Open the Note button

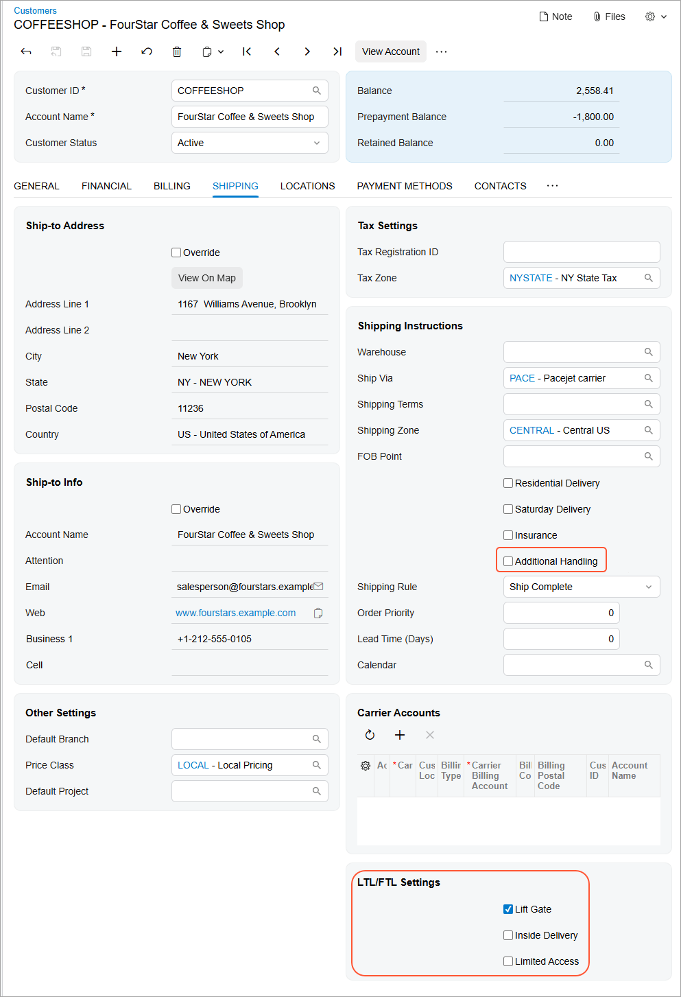coord(555,16)
